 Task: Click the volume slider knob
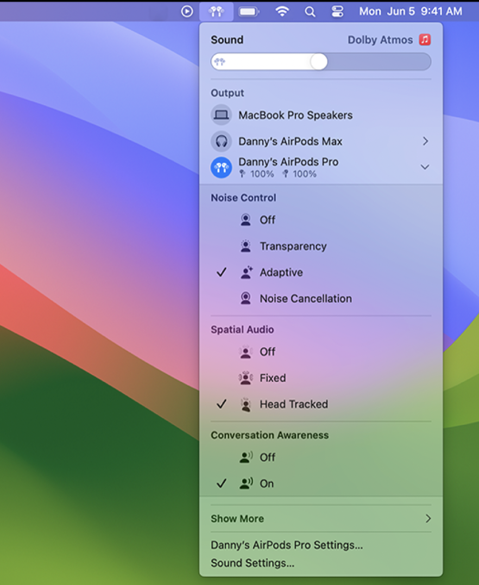pyautogui.click(x=319, y=61)
